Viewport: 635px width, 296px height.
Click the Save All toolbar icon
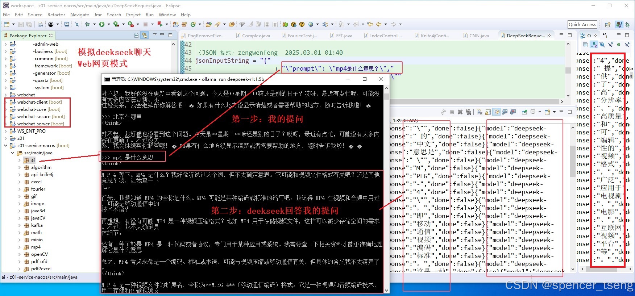point(29,24)
